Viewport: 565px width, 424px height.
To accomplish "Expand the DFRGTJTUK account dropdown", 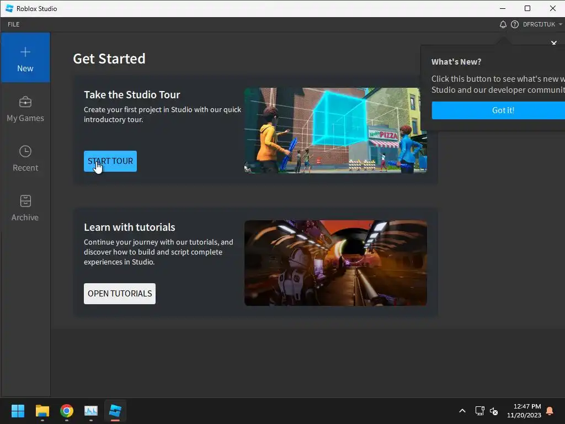I will point(542,24).
